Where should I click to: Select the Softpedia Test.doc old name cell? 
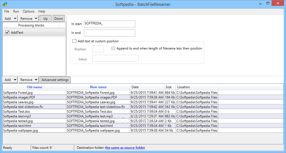34,112
